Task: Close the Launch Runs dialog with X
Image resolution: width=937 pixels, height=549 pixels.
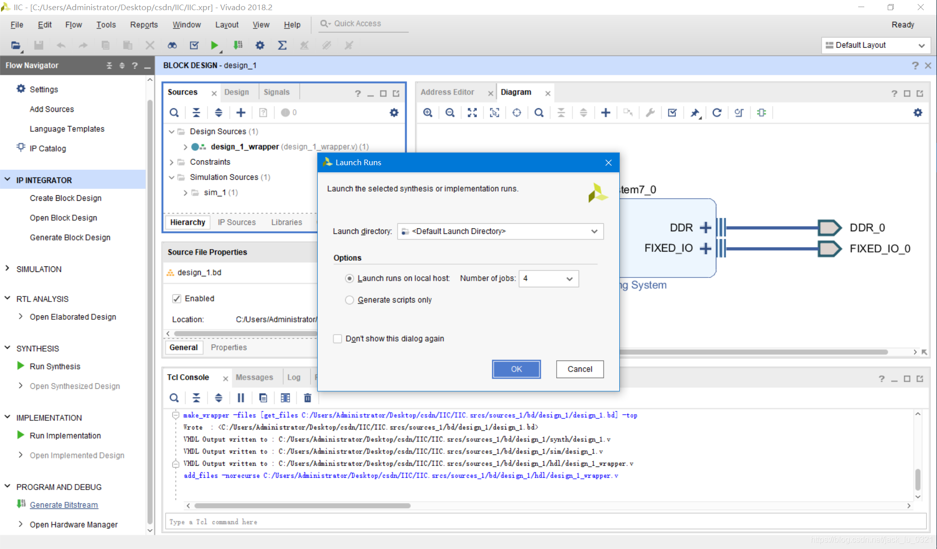Action: 608,163
